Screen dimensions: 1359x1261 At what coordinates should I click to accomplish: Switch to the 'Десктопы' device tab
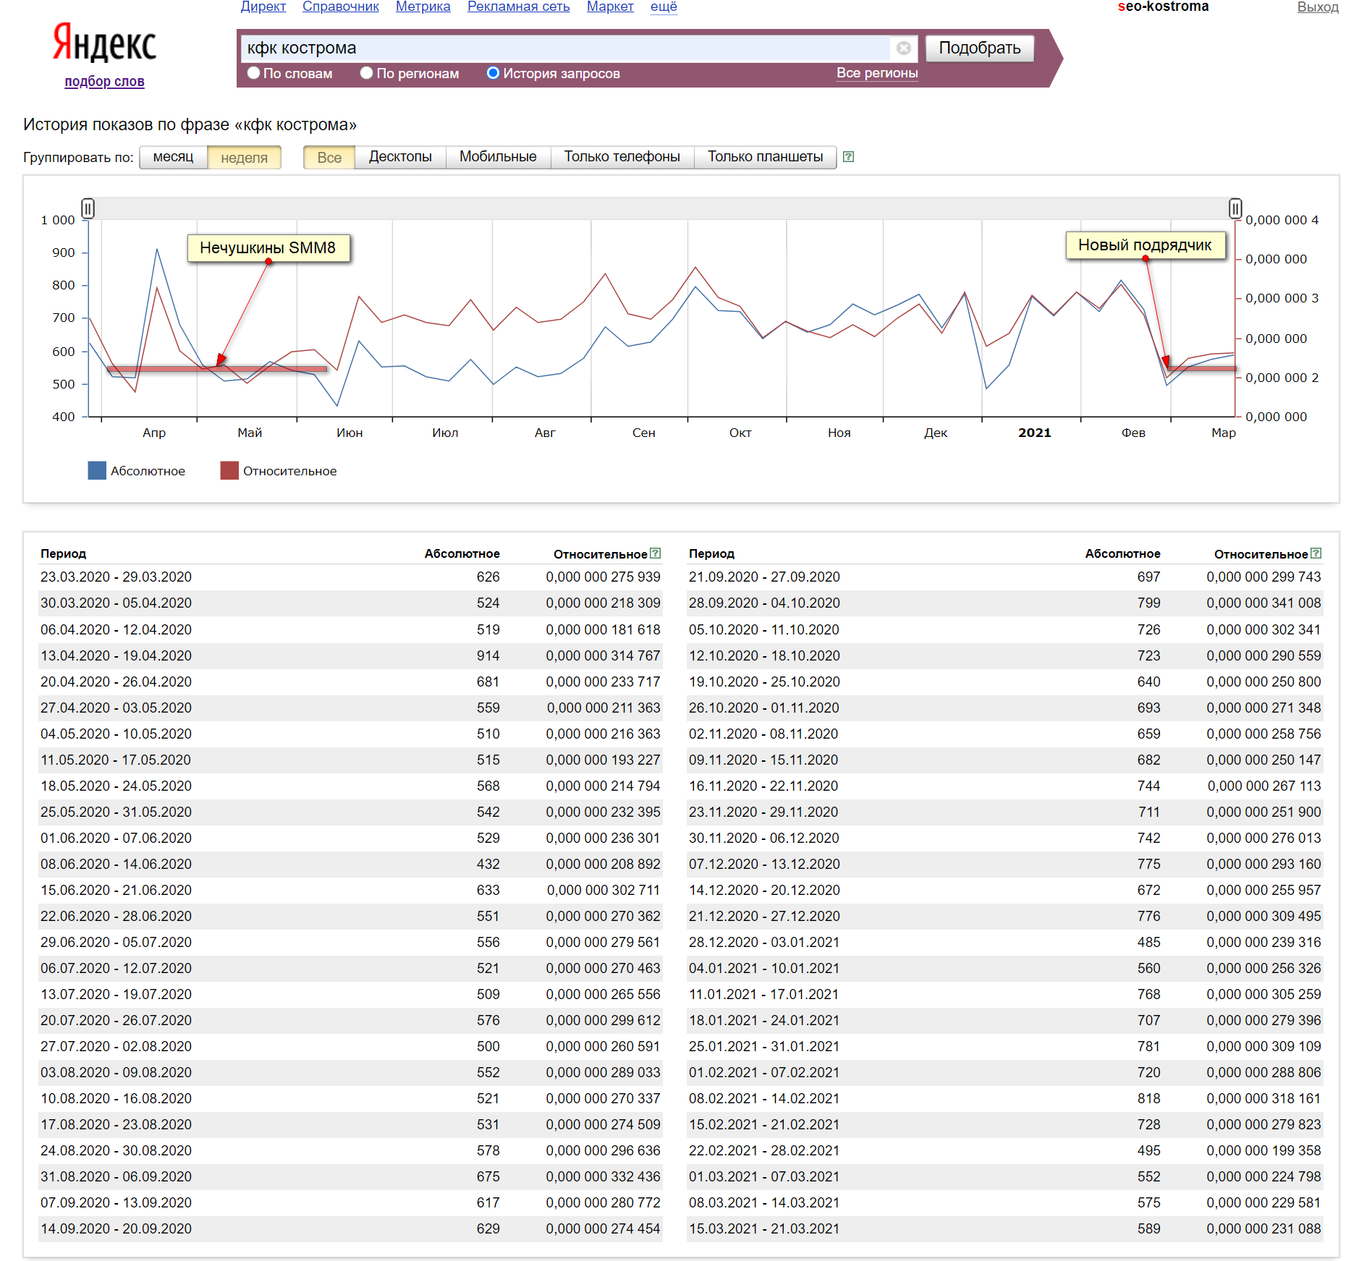click(399, 157)
